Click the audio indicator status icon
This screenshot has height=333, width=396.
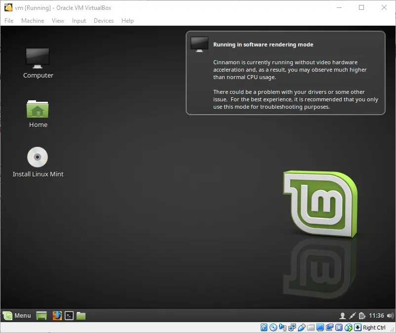point(282,328)
